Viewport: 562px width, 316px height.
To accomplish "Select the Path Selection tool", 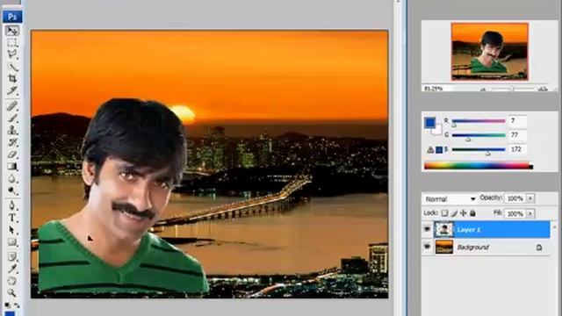I will (12, 230).
